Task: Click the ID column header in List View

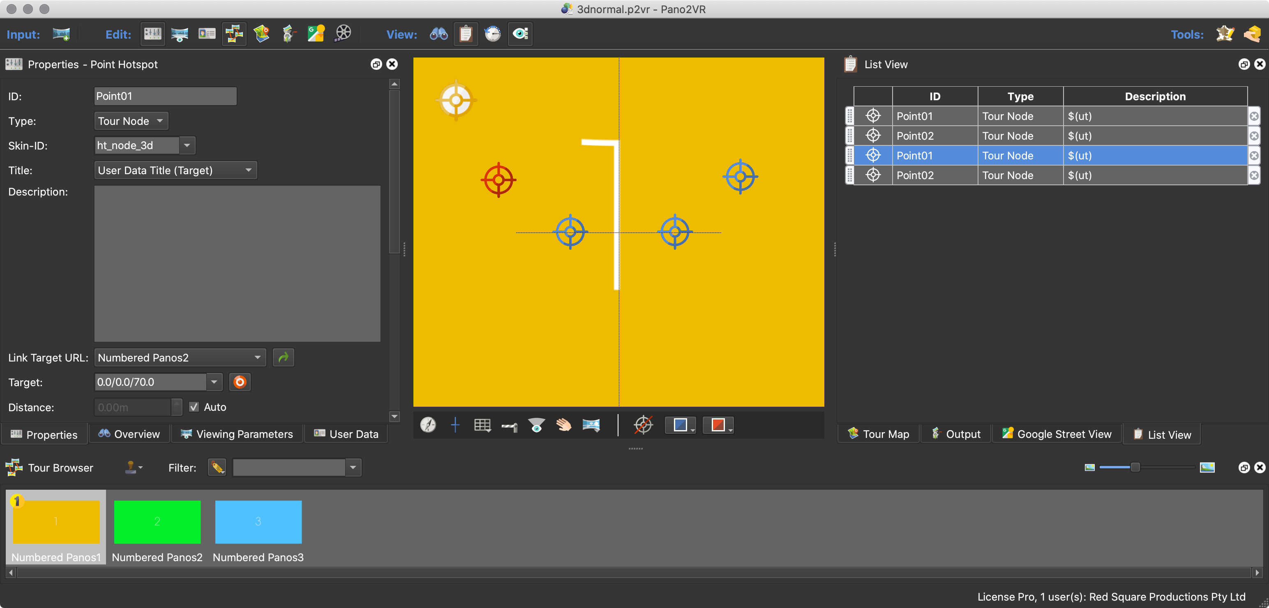Action: coord(934,96)
